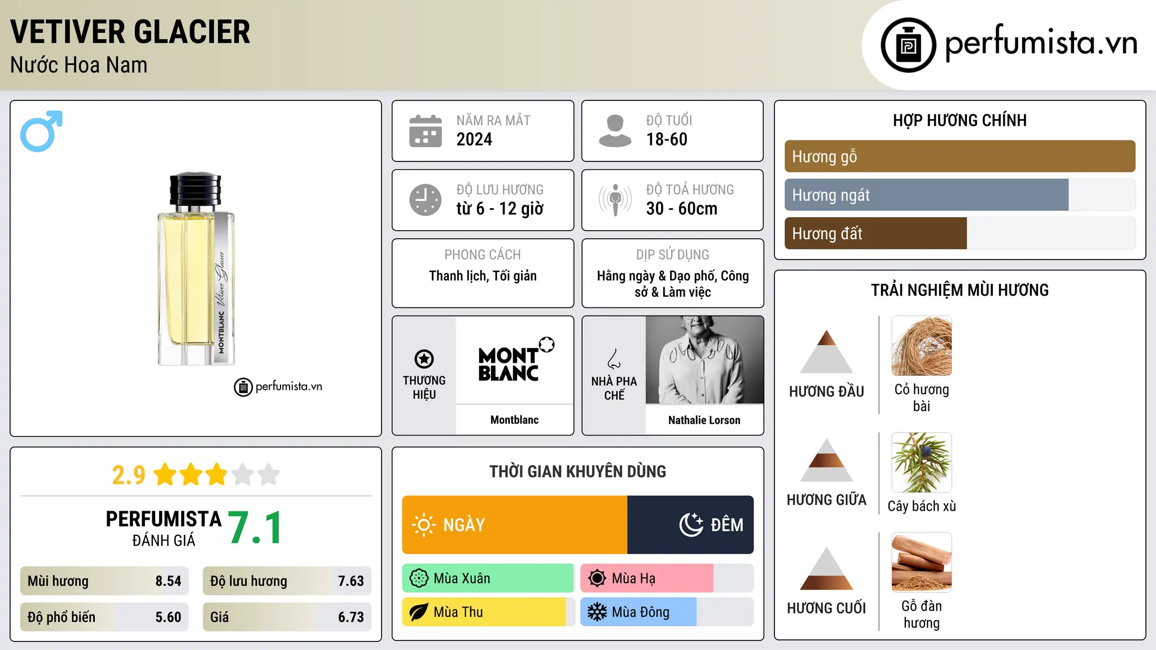Click the HỢP HƯƠNG CHÍNH heading
Image resolution: width=1156 pixels, height=650 pixels.
tap(960, 121)
